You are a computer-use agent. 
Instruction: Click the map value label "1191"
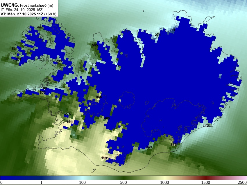105,158
